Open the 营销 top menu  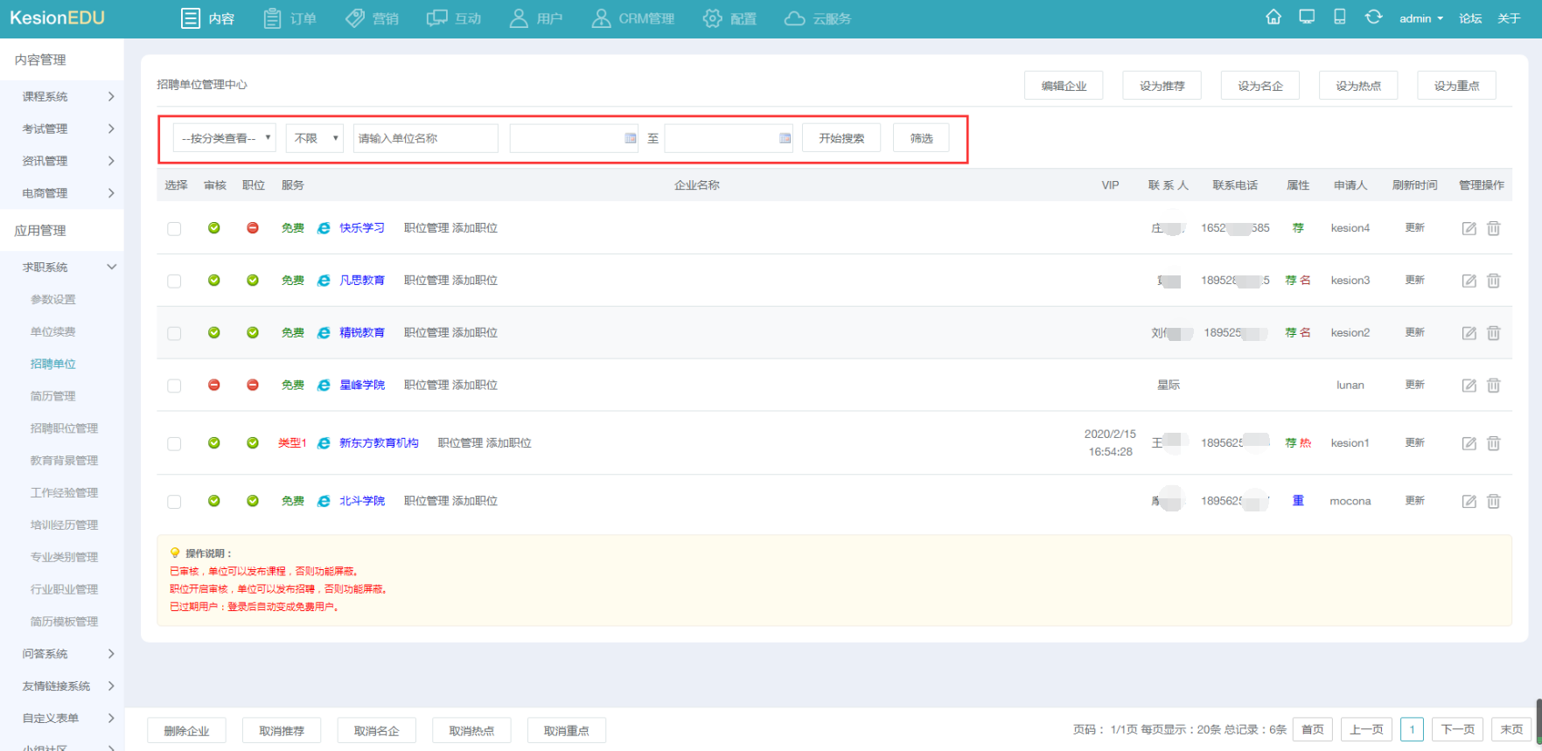[x=372, y=18]
